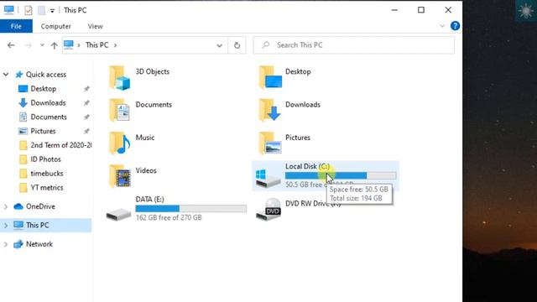This screenshot has height=302, width=537.
Task: Open the Computer ribbon tab
Action: click(x=56, y=26)
